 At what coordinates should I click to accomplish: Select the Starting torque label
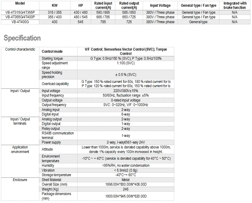coord(52,59)
